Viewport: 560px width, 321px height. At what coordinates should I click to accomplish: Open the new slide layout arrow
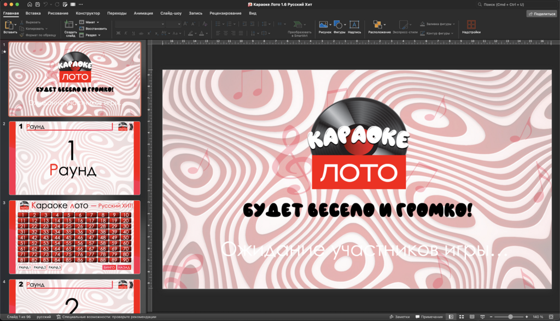pyautogui.click(x=75, y=25)
